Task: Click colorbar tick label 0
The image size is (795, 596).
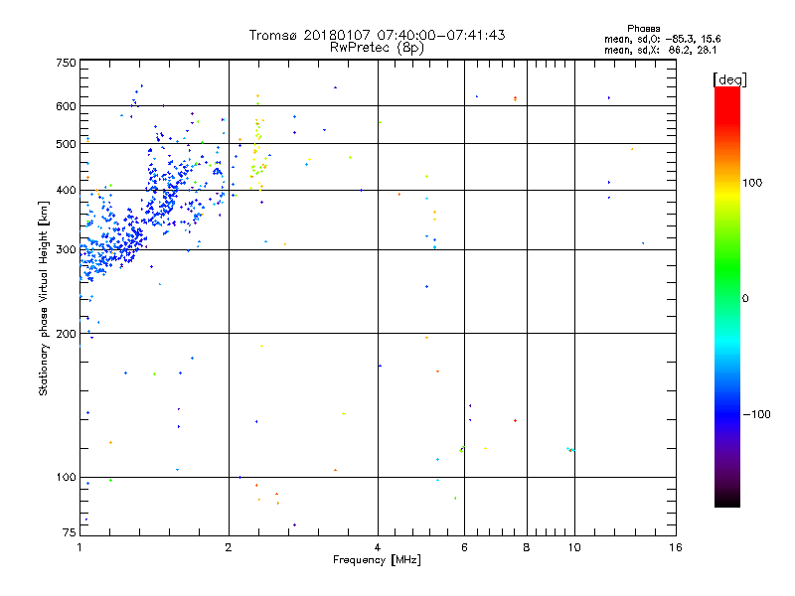Action: pos(745,299)
